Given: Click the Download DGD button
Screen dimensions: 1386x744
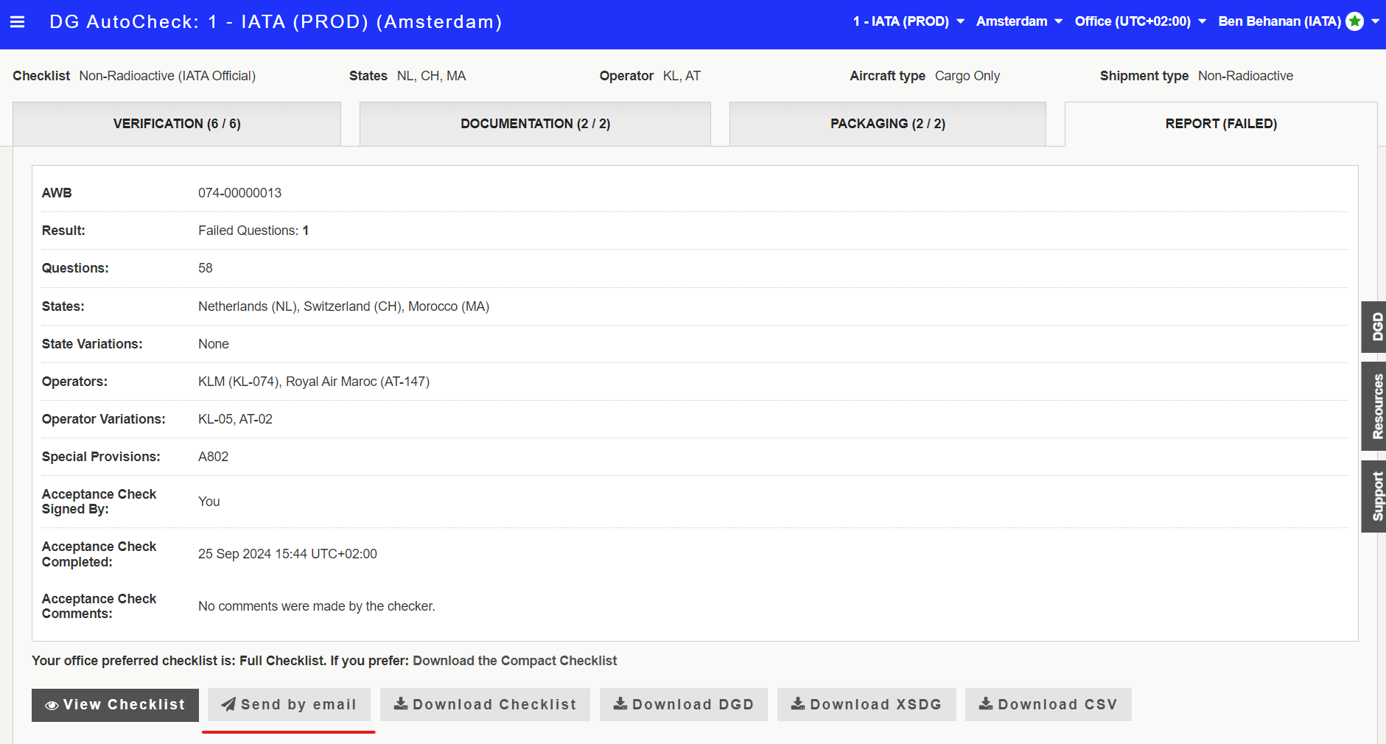Looking at the screenshot, I should (684, 705).
